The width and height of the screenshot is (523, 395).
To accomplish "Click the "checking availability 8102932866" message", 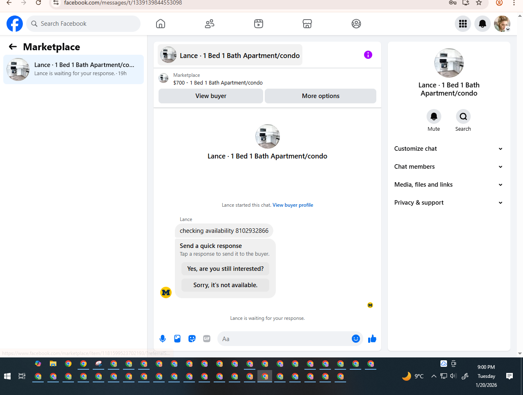I will point(224,231).
